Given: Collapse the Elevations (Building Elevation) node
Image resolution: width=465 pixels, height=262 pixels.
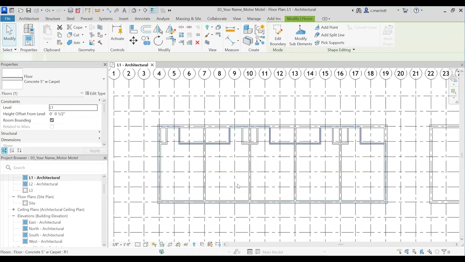Looking at the screenshot, I should (13, 216).
